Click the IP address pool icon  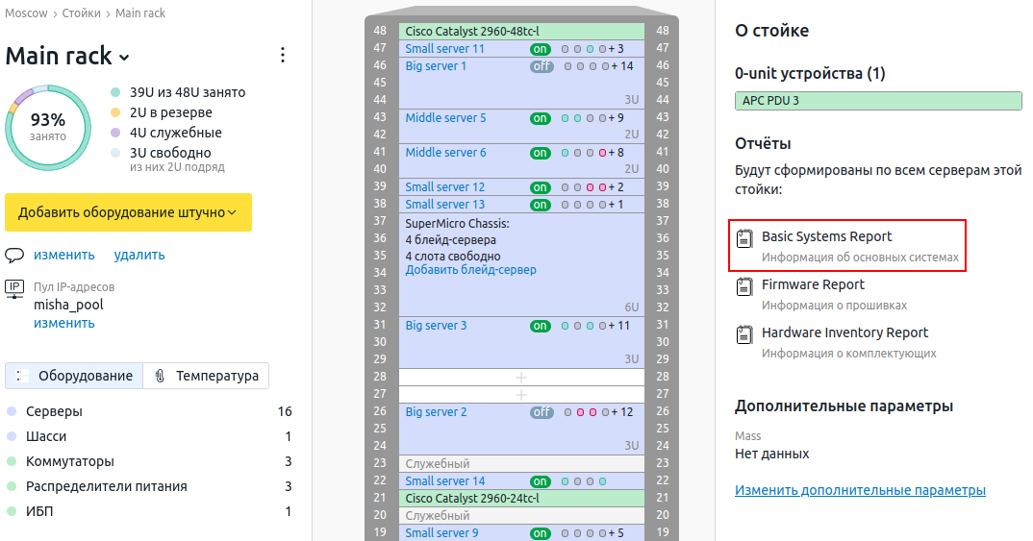(x=14, y=288)
